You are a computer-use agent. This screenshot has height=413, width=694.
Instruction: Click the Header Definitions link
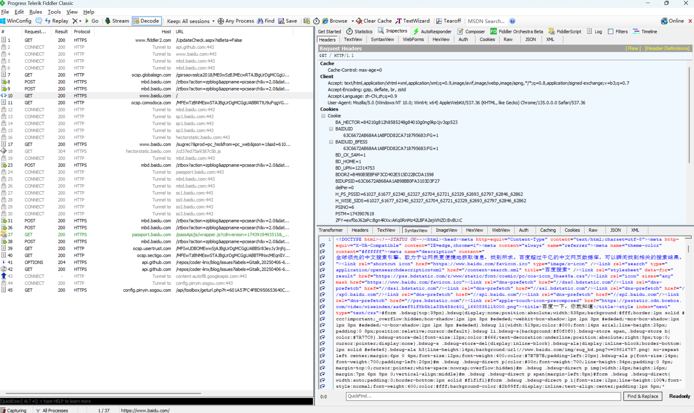pos(667,48)
